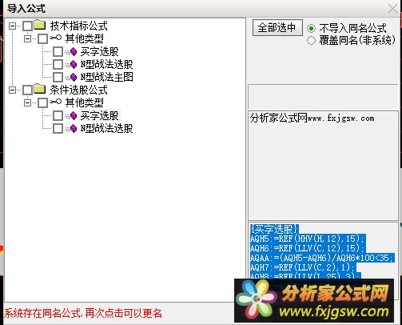Click the key icon under 条件选股公式
The image size is (402, 325).
(x=55, y=102)
